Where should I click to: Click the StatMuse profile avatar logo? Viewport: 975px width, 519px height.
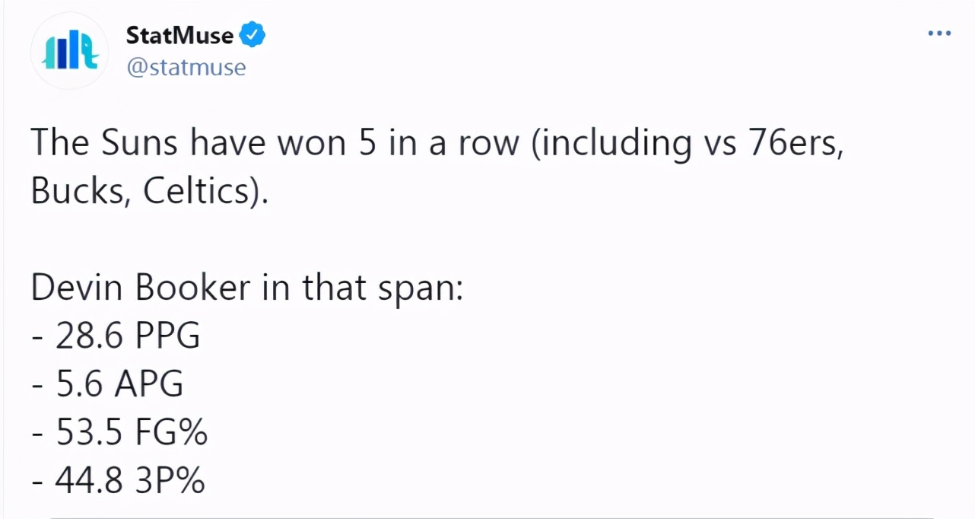tap(69, 51)
